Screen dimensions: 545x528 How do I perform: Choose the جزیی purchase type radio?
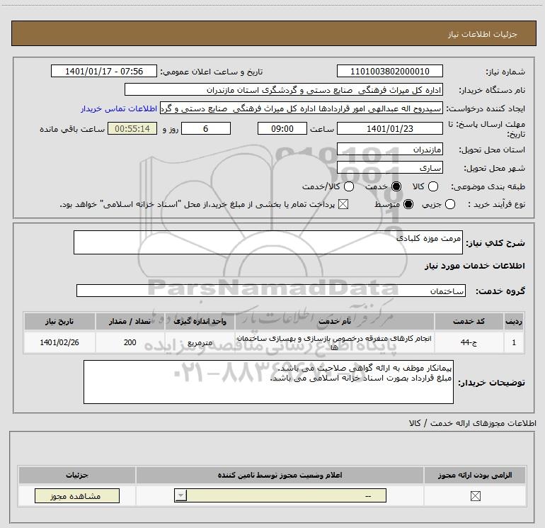pos(449,204)
